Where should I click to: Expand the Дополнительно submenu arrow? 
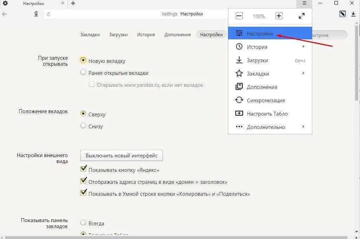click(x=303, y=127)
